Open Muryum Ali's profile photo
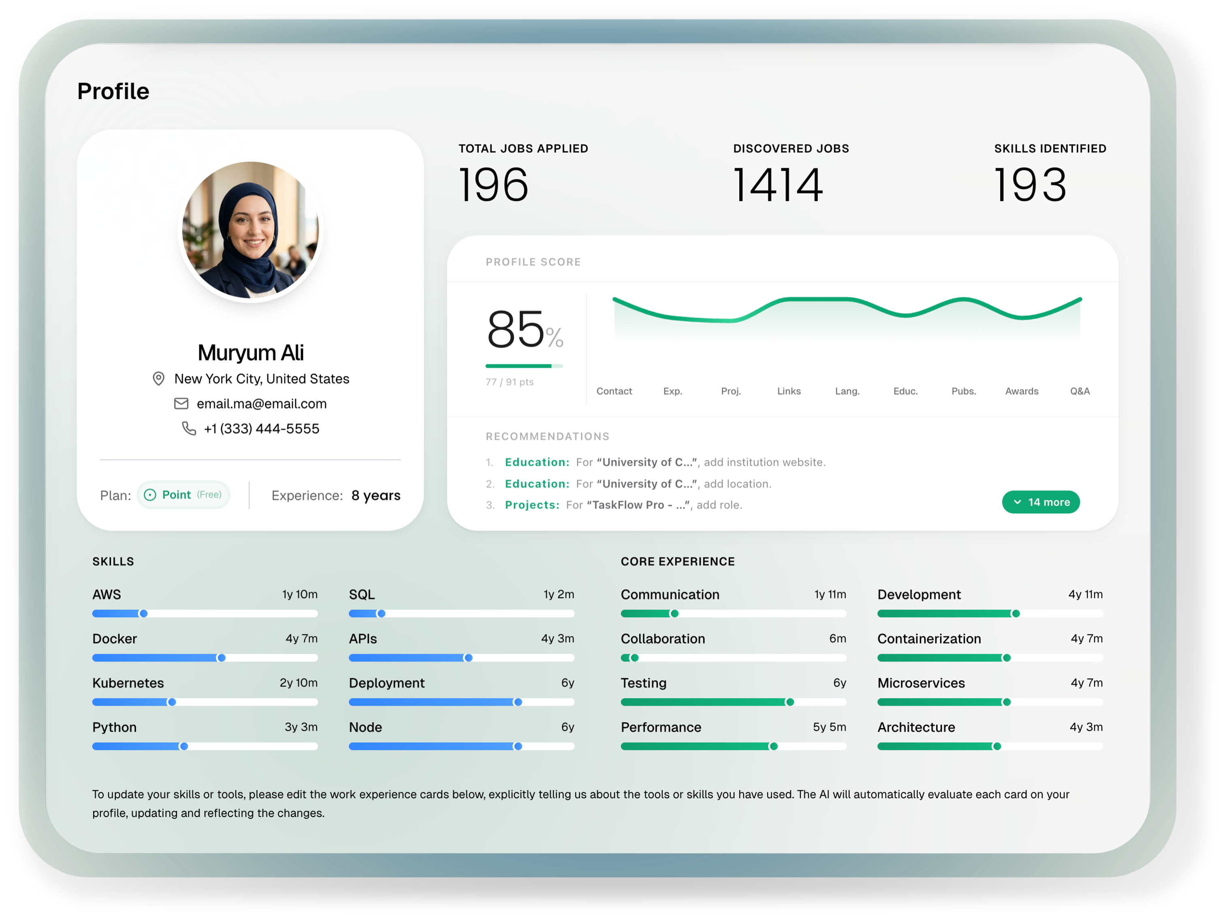 251,230
